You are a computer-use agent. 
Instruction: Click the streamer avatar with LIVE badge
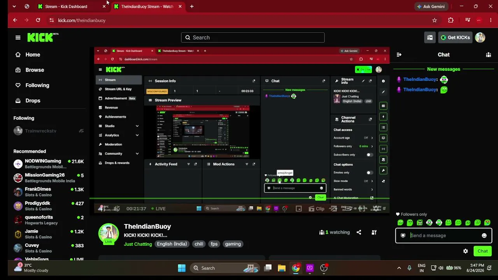(109, 234)
